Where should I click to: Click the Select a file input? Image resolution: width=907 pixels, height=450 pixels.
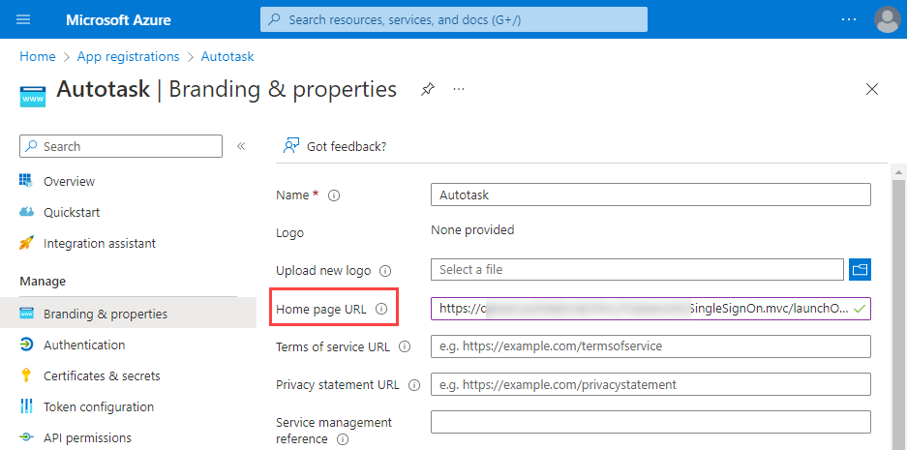pyautogui.click(x=638, y=270)
